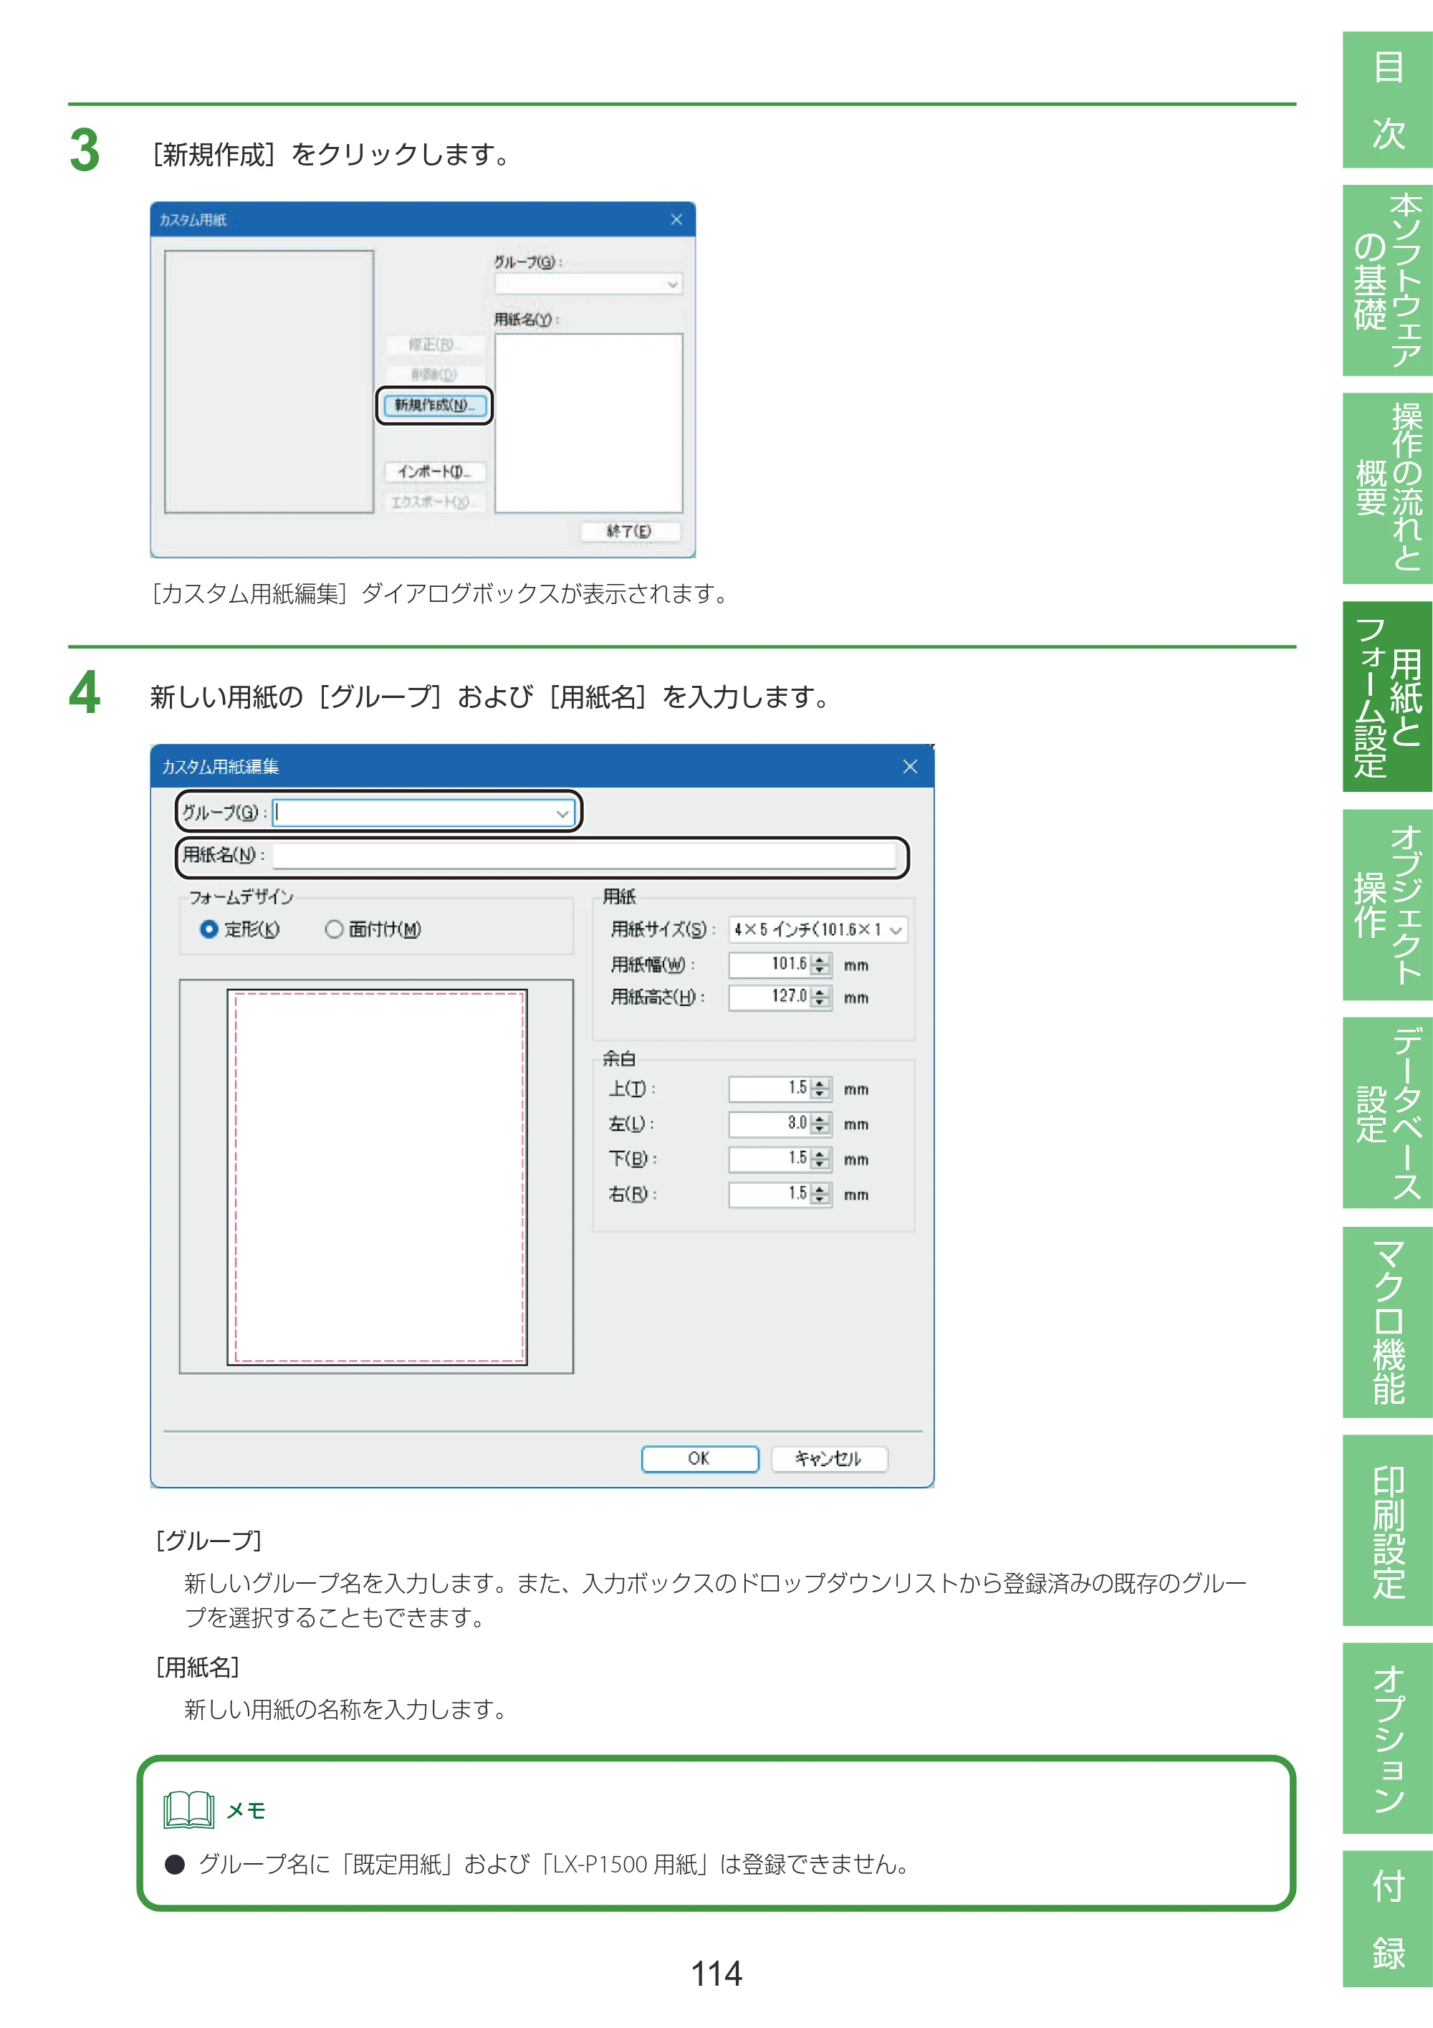Open the 本ソフトウェアの基礎 side tab
This screenshot has width=1433, height=2028.
coord(1387,280)
